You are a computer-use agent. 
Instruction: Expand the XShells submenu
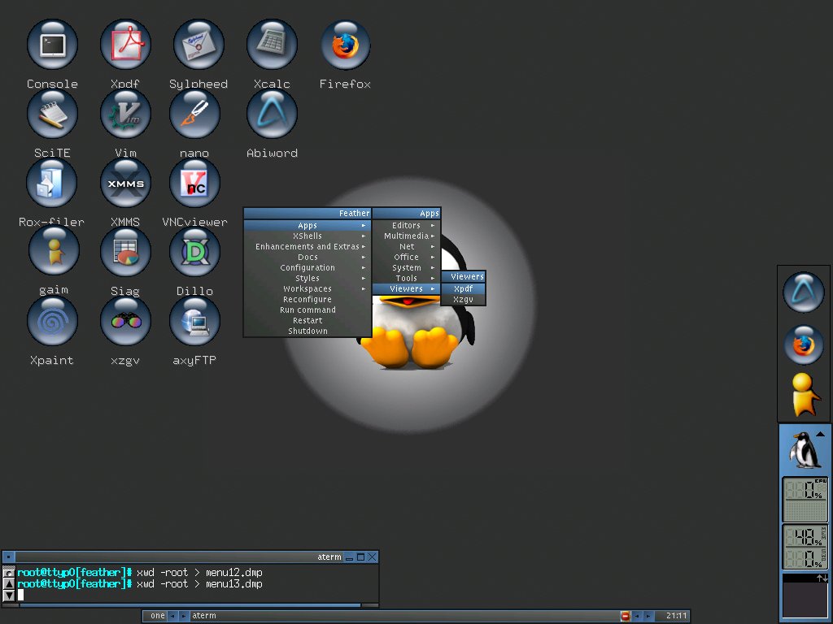point(307,236)
